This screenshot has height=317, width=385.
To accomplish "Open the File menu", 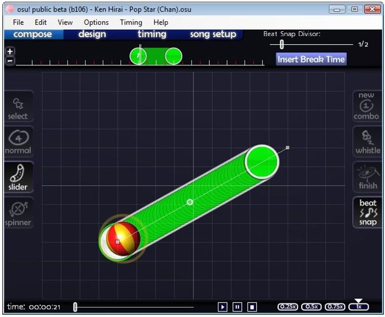I will click(18, 22).
